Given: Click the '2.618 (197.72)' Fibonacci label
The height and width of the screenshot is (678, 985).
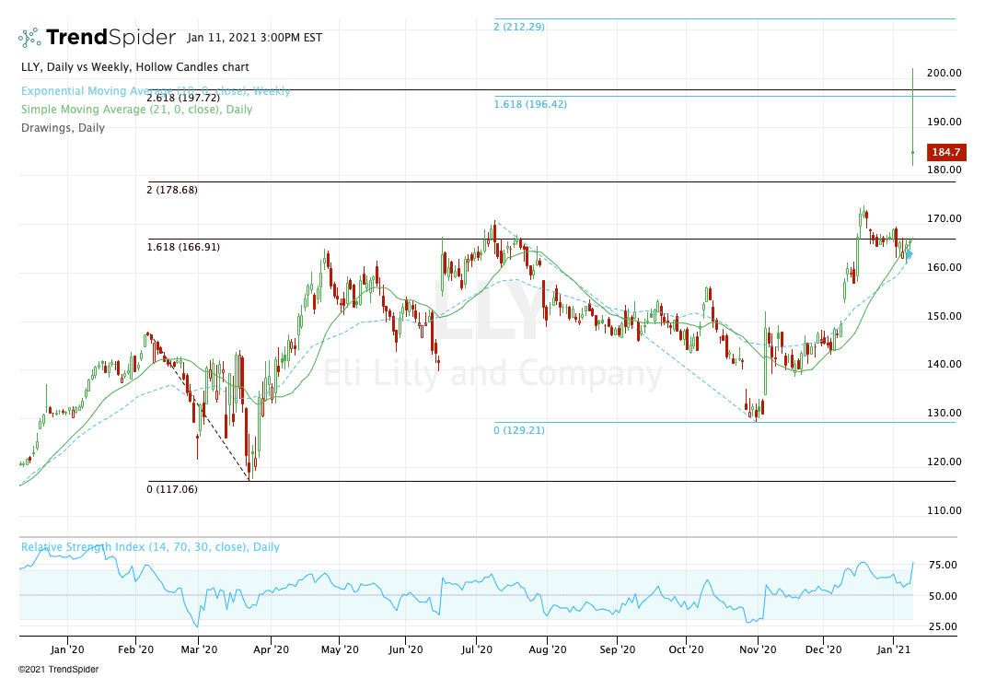Looking at the screenshot, I should [183, 98].
